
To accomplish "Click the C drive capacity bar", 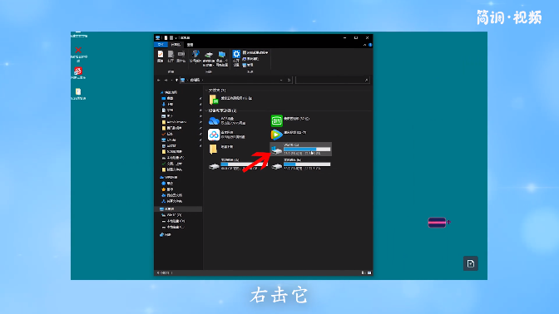I will coord(307,150).
